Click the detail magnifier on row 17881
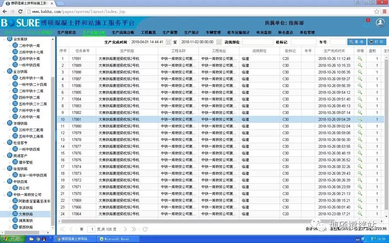The height and width of the screenshot is (243, 389). click(360, 119)
